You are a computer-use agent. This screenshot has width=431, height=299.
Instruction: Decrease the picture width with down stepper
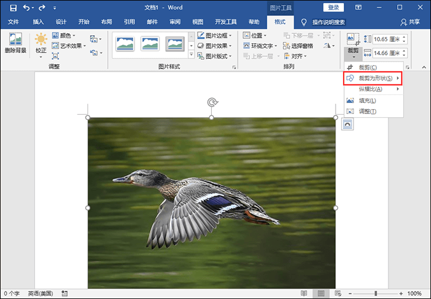(404, 55)
